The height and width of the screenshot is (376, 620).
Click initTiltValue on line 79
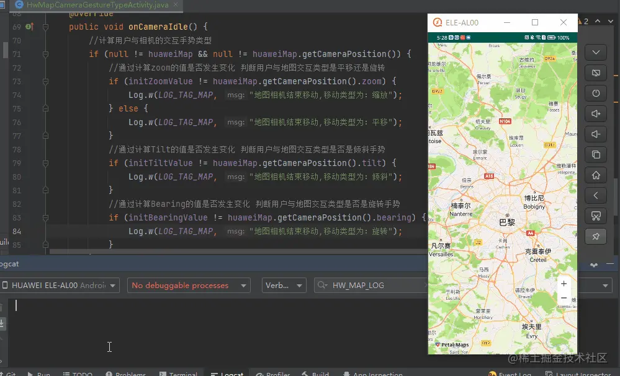(161, 163)
